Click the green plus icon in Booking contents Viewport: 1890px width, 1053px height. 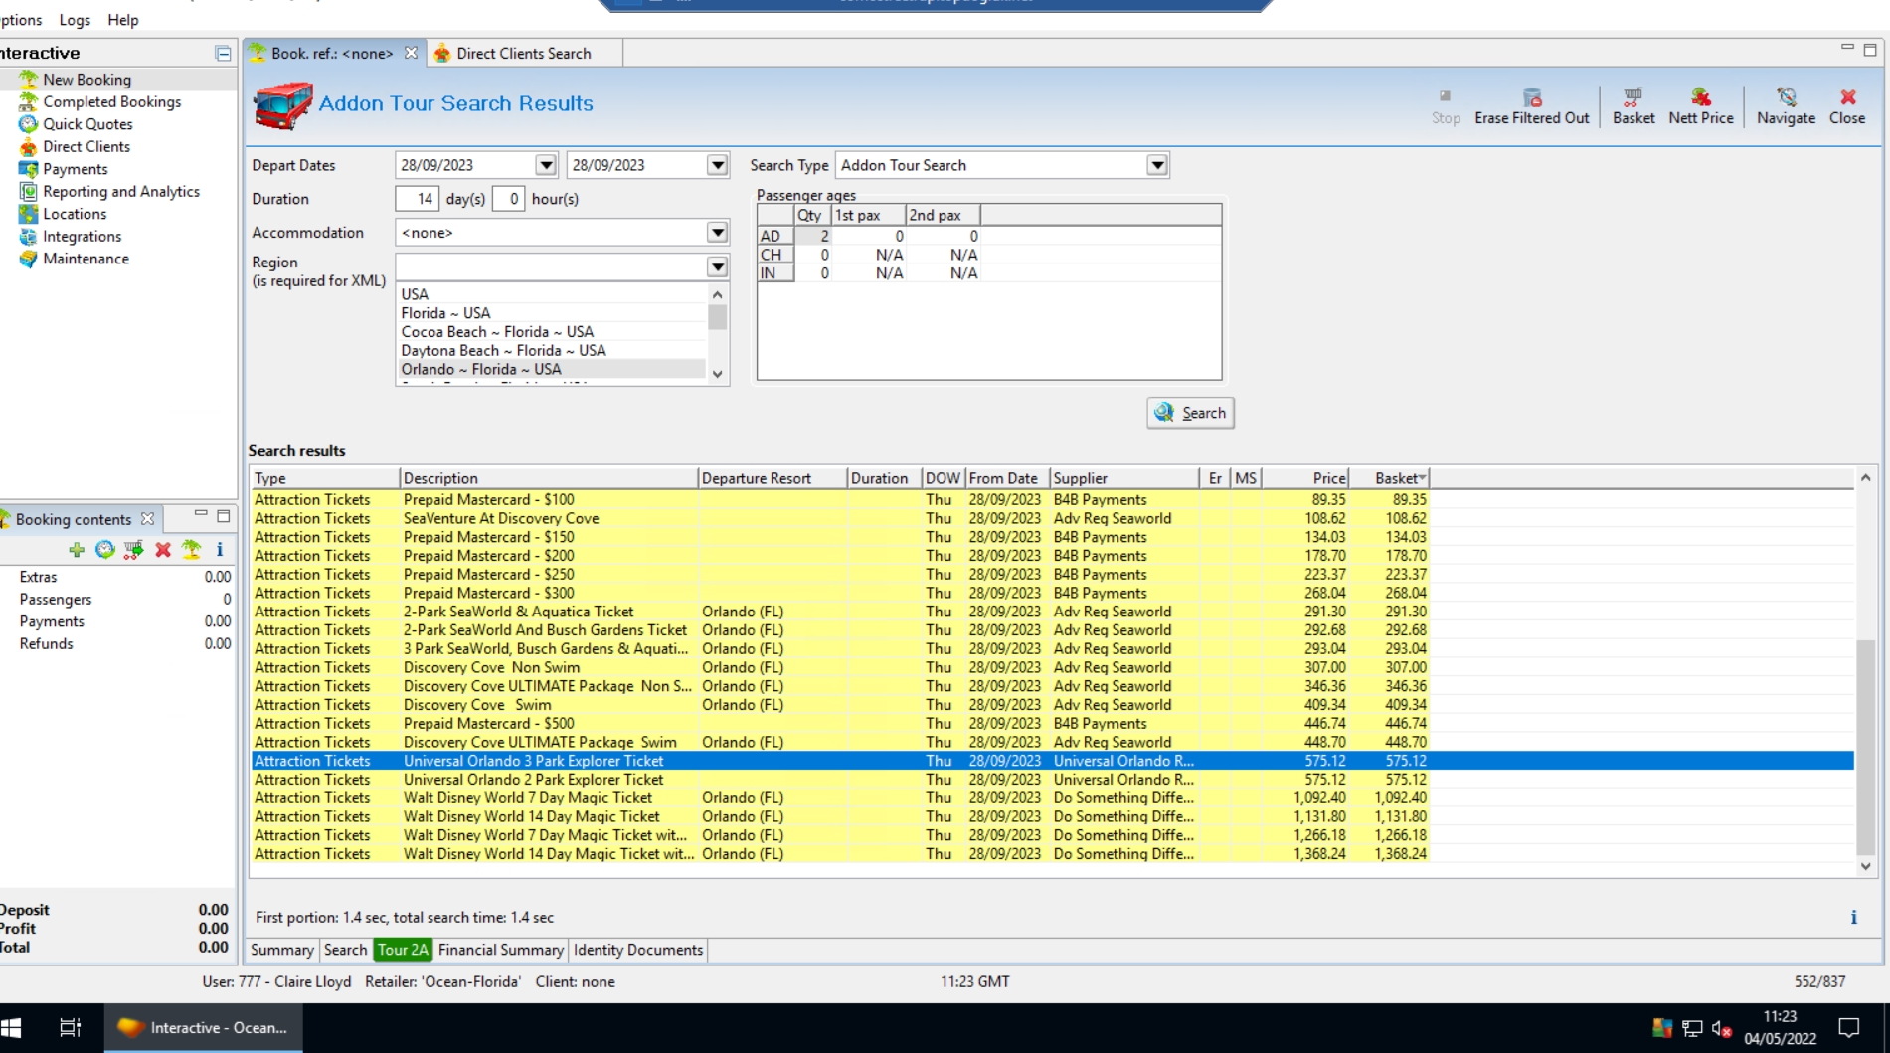click(77, 549)
